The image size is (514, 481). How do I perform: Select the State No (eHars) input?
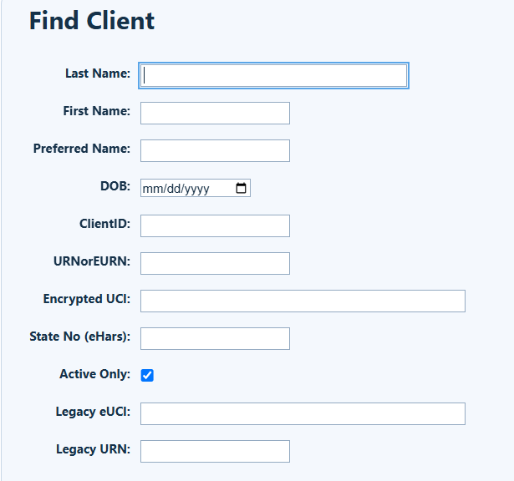tap(215, 338)
